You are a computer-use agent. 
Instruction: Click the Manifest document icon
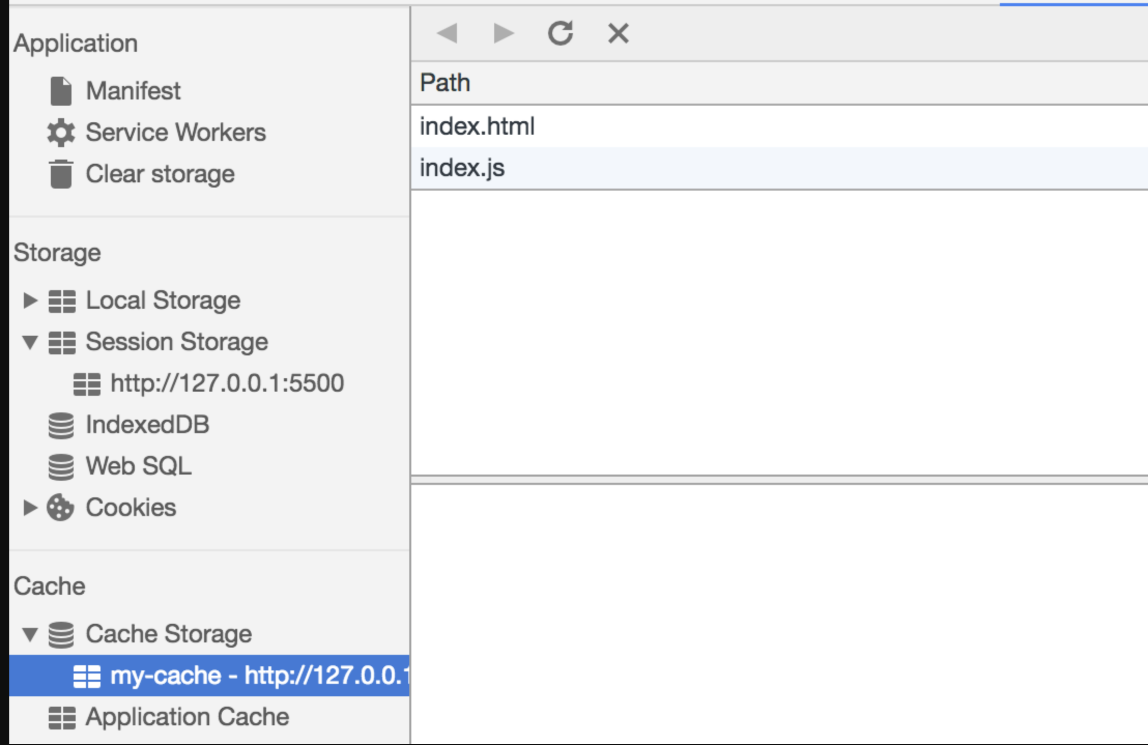[x=61, y=91]
